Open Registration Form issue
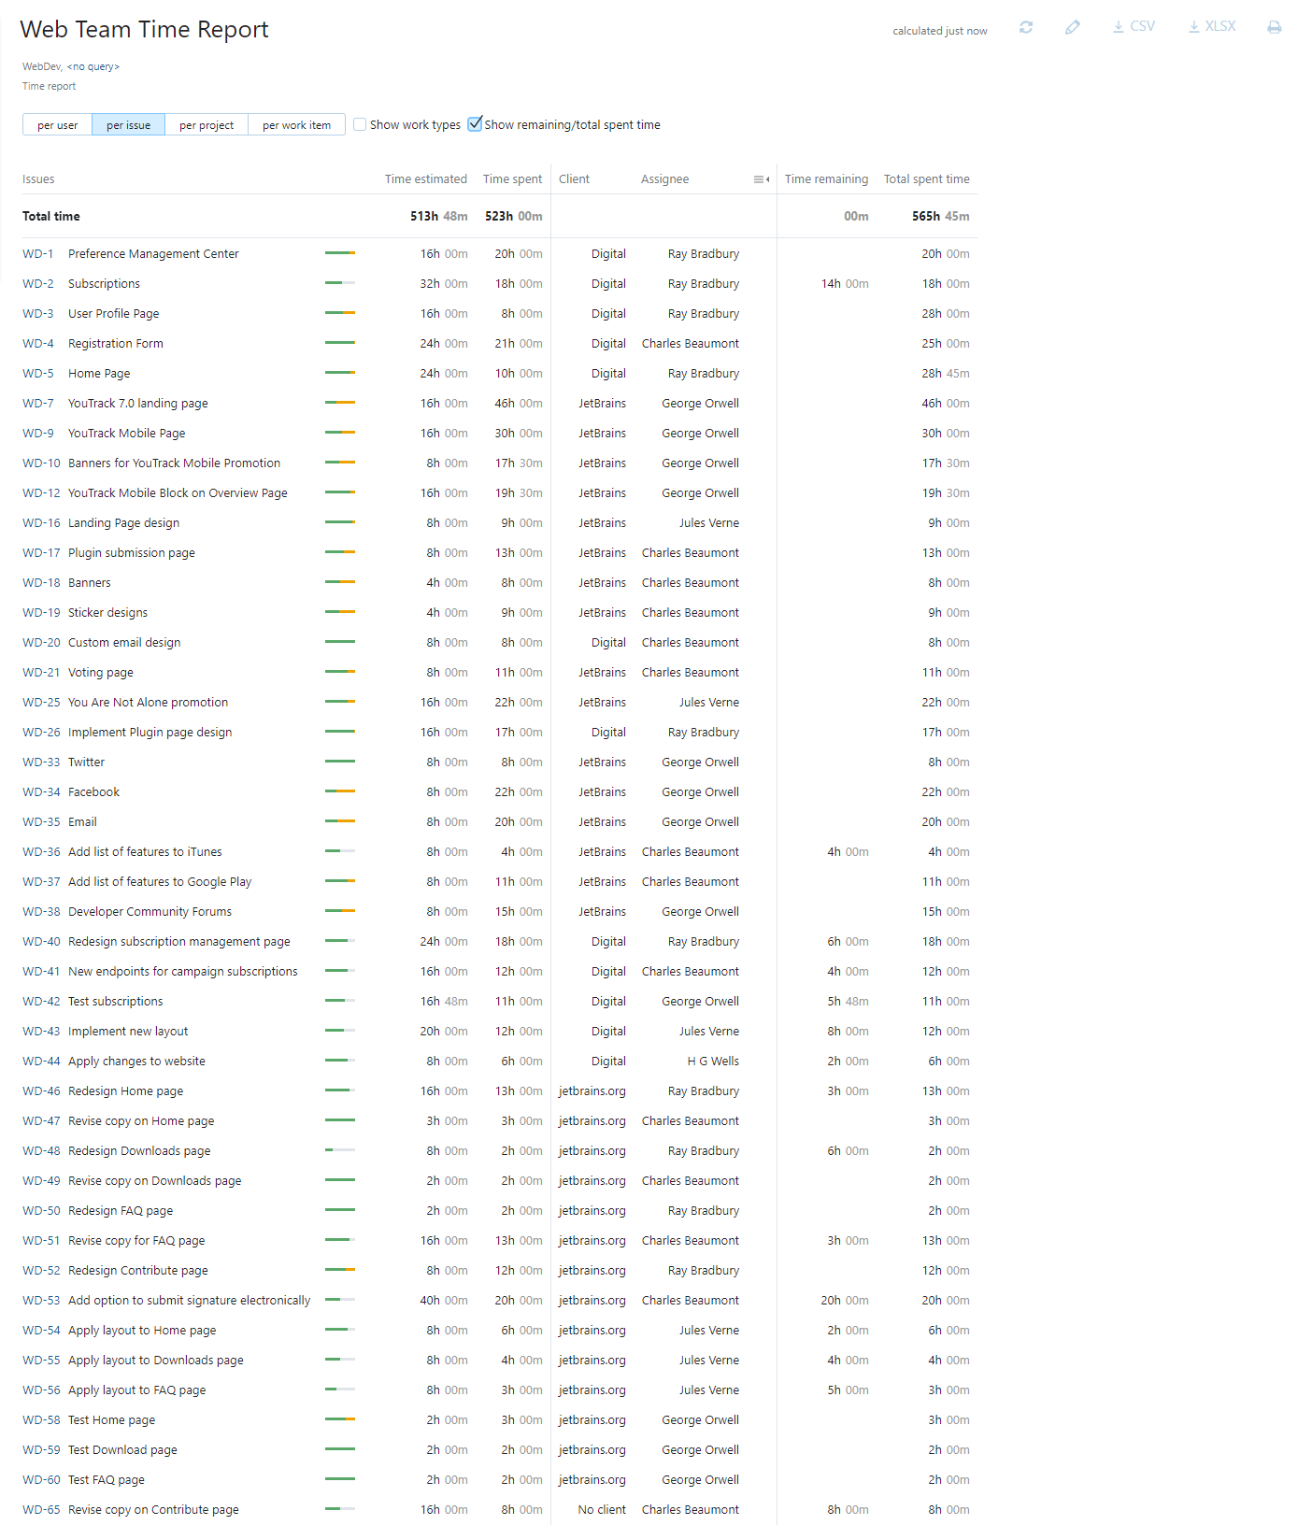Image resolution: width=1312 pixels, height=1525 pixels. [116, 344]
